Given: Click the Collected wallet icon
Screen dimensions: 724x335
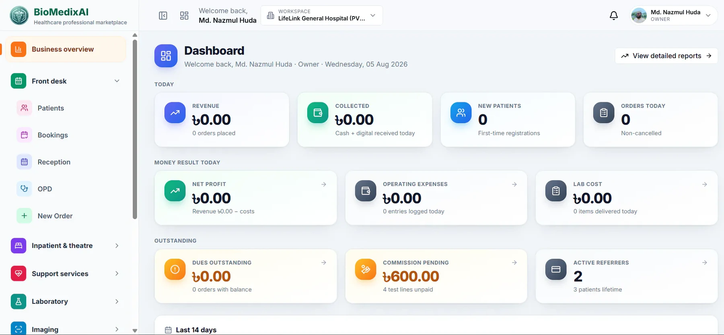Looking at the screenshot, I should click(318, 113).
